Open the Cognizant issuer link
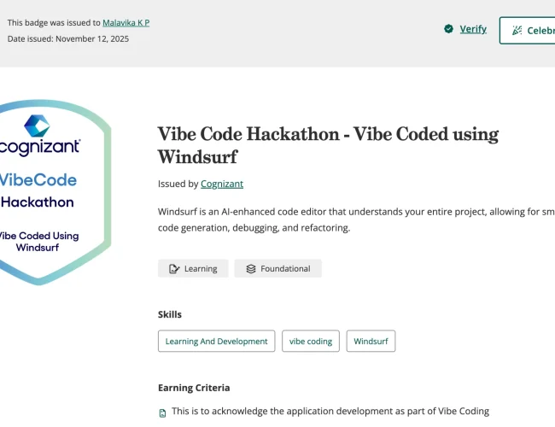Viewport: 555px width, 427px height. 222,184
